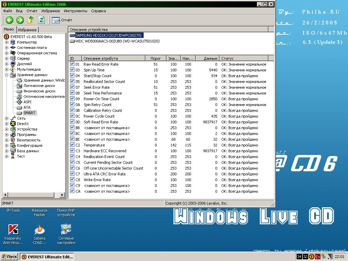
Task: Toggle the Temperature attribute checkbox
Action: pos(72,145)
